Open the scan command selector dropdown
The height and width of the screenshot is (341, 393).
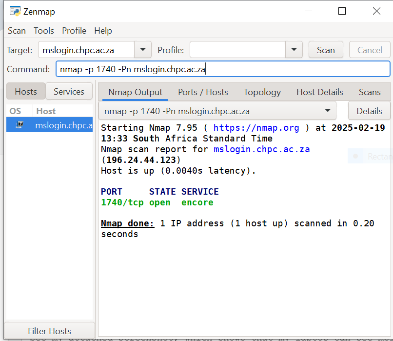pos(217,111)
